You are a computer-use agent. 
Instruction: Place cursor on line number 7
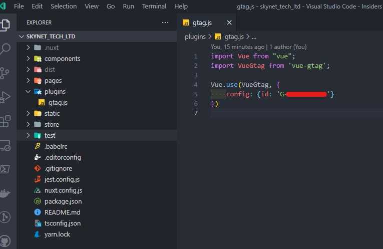[x=196, y=113]
